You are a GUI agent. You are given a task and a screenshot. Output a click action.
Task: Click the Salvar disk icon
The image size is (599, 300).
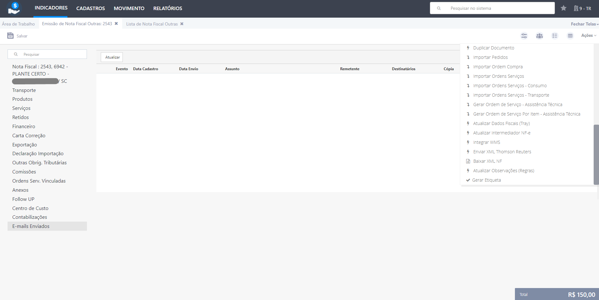click(x=10, y=36)
